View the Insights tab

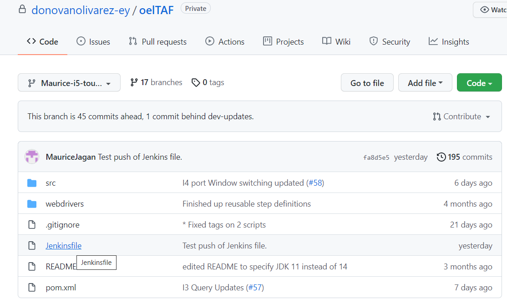[449, 42]
